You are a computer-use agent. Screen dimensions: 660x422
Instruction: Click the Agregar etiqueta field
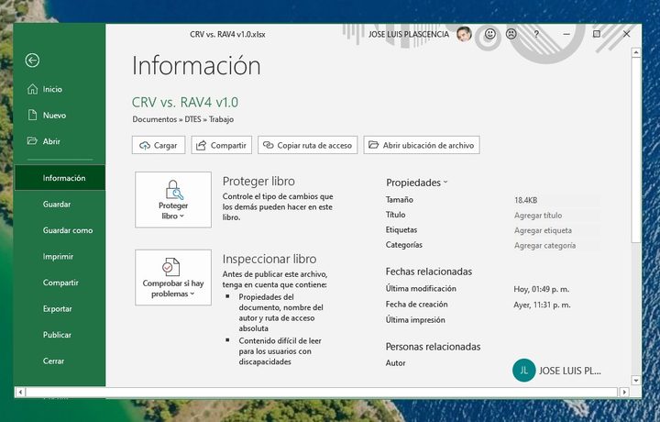(x=556, y=230)
